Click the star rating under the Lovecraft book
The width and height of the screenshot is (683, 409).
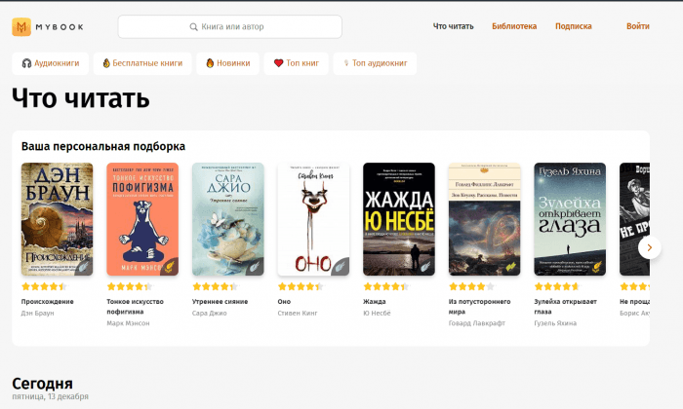click(x=471, y=286)
